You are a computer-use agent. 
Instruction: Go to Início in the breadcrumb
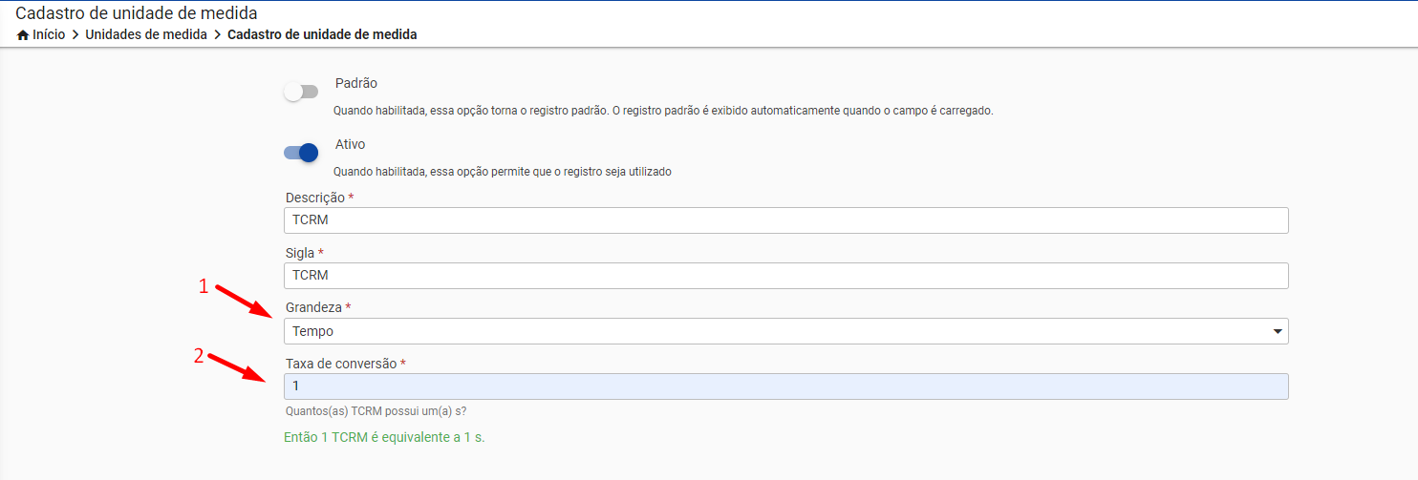click(x=49, y=34)
